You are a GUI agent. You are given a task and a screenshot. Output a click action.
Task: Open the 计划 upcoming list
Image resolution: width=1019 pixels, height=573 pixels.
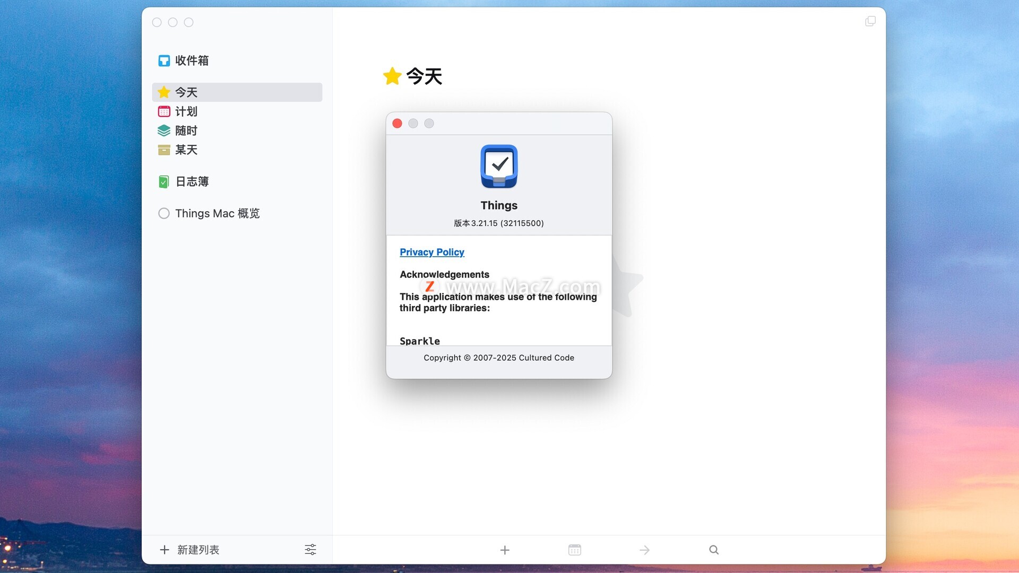tap(237, 111)
